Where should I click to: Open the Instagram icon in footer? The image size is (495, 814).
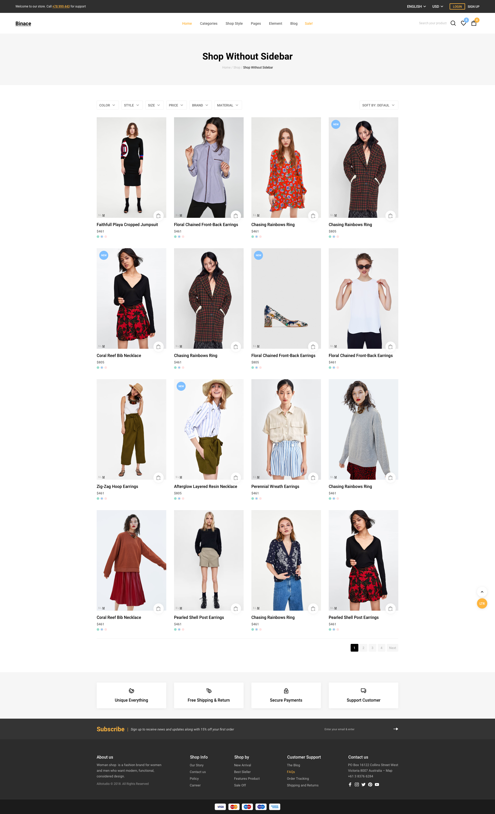point(357,784)
